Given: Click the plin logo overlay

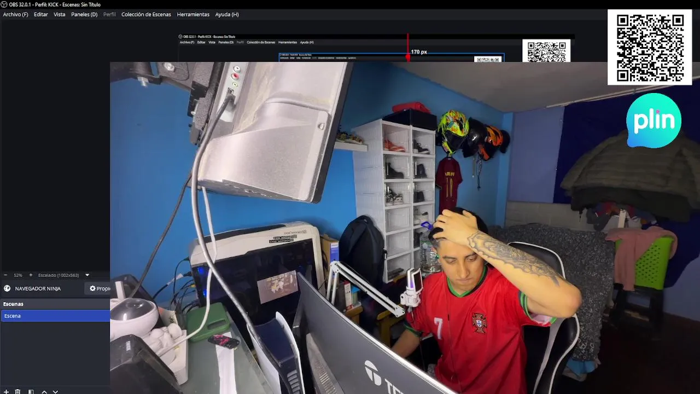Looking at the screenshot, I should click(654, 120).
